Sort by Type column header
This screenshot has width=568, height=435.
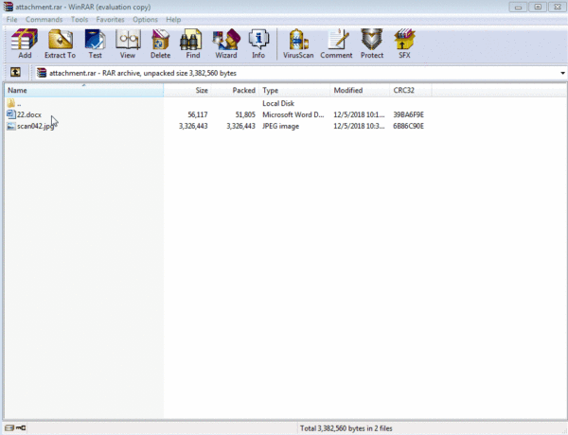(294, 90)
